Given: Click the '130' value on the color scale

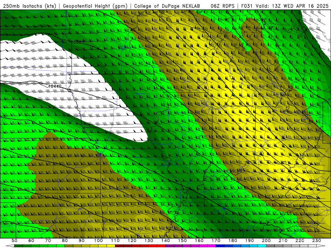Looking at the screenshot, I should (149, 241).
